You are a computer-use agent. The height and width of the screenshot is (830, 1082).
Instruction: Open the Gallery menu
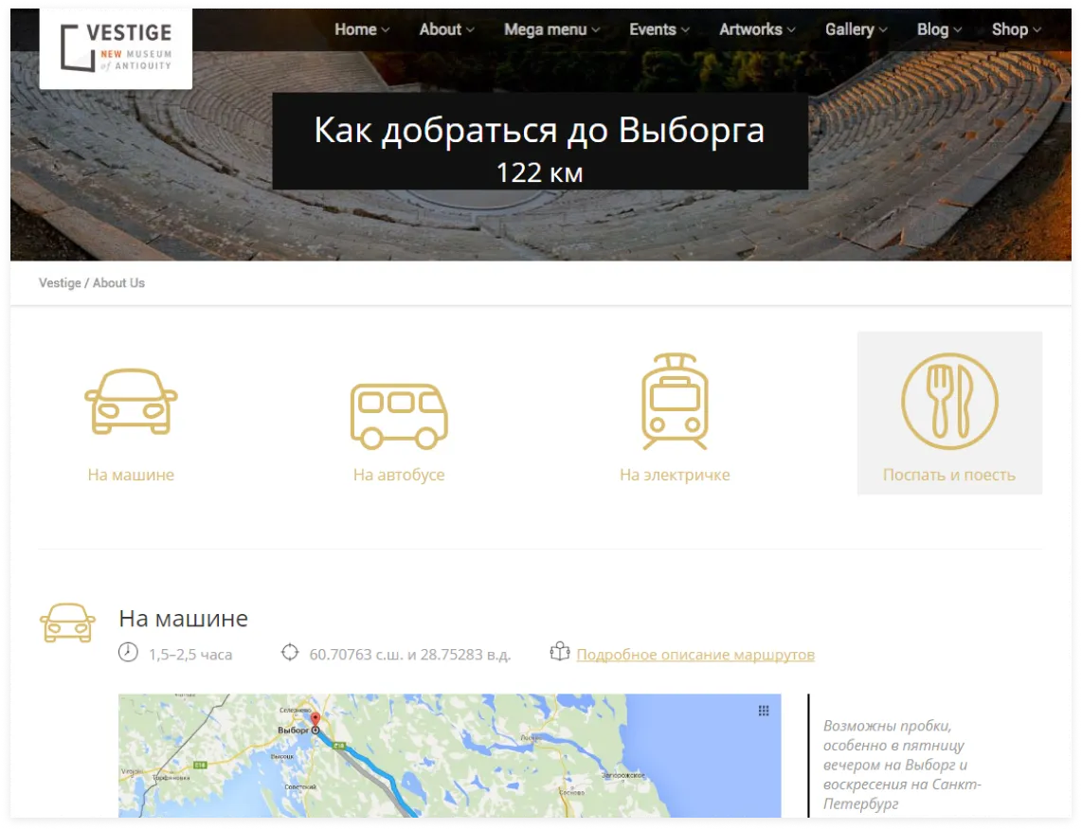point(856,29)
